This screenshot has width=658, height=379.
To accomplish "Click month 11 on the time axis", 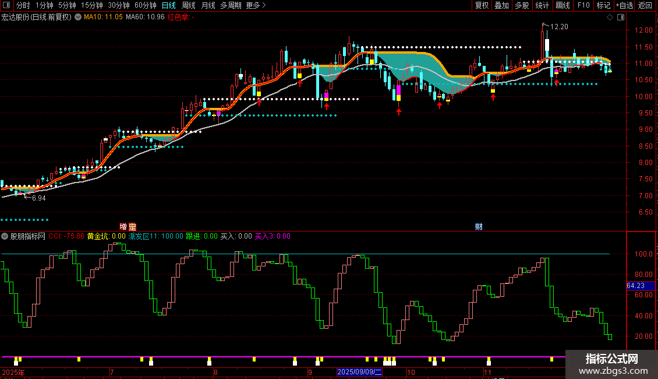I will pos(487,372).
